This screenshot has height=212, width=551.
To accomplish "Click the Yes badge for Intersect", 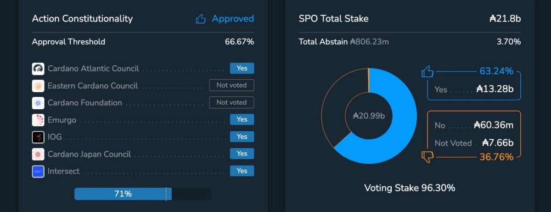I will [x=242, y=171].
